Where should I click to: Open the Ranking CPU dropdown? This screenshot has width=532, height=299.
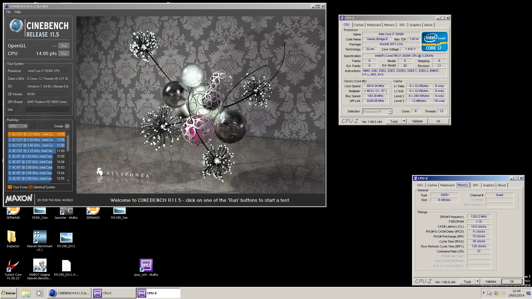(18, 126)
